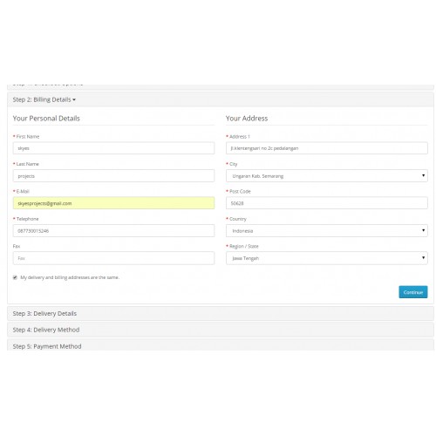
Task: Open the City dropdown
Action: click(x=327, y=176)
